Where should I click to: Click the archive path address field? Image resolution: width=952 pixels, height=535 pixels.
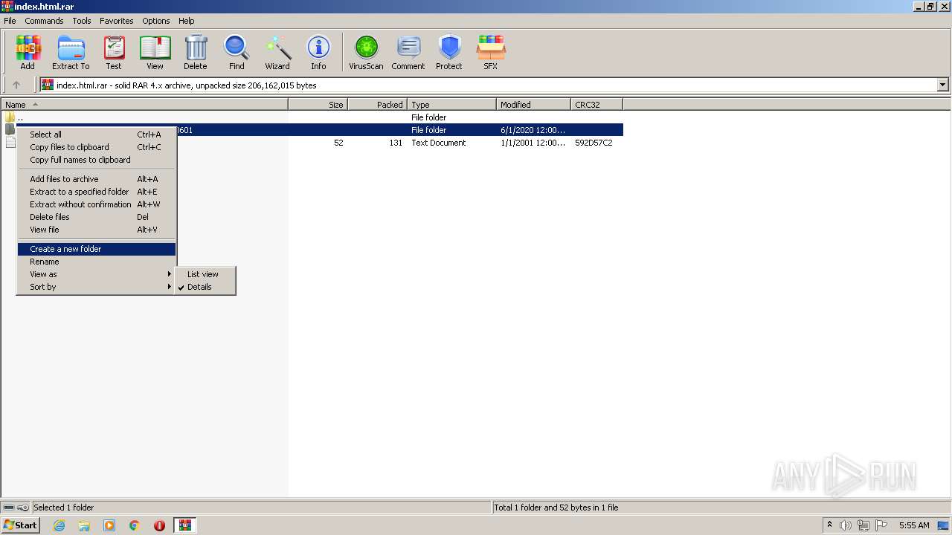[x=489, y=85]
